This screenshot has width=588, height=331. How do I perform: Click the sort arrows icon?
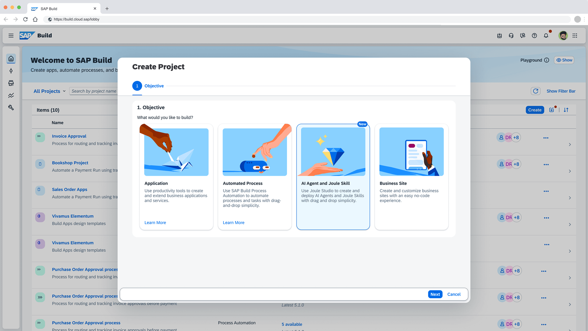coord(566,110)
